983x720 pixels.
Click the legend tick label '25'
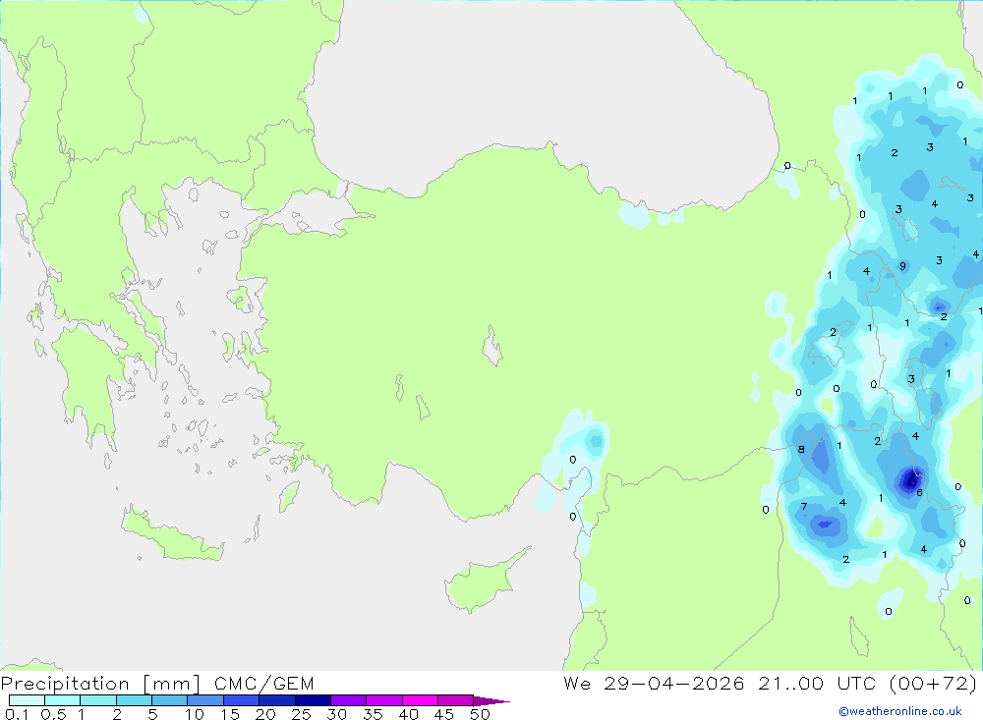301,714
